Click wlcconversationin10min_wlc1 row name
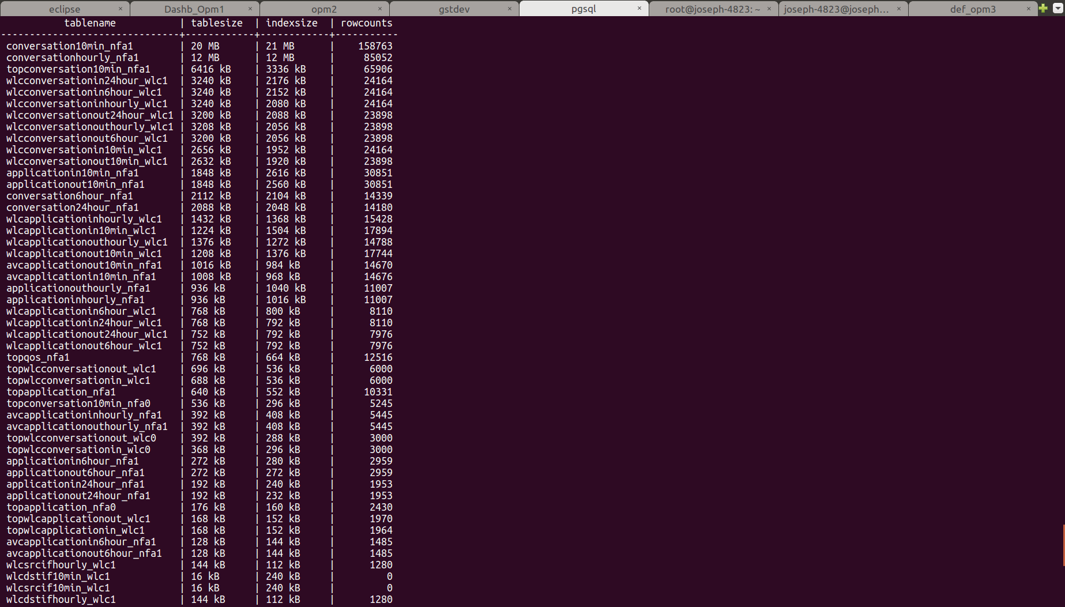This screenshot has height=607, width=1065. click(84, 150)
